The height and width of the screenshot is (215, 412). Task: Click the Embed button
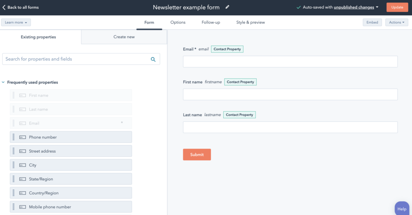pos(372,23)
